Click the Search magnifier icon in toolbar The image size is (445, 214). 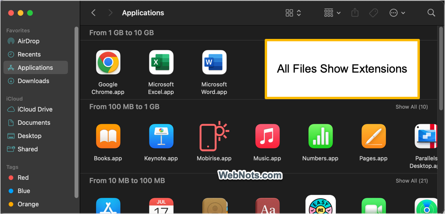pyautogui.click(x=431, y=13)
